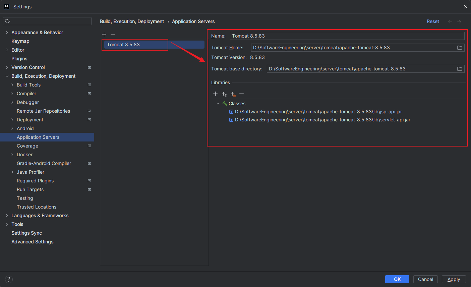This screenshot has height=287, width=471.
Task: Click project-level marker beside Required Plugins
Action: click(90, 181)
